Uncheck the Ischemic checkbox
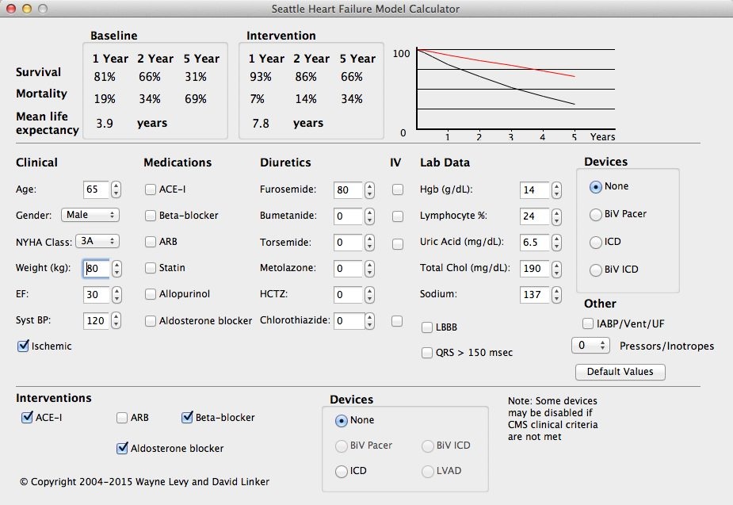Viewport: 733px width, 505px height. [25, 346]
